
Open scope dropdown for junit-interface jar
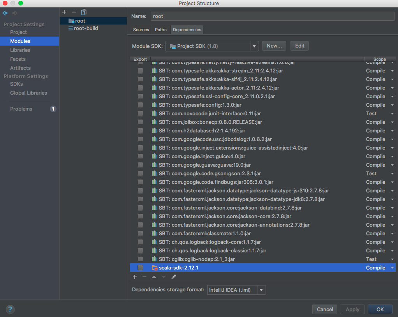coord(392,114)
